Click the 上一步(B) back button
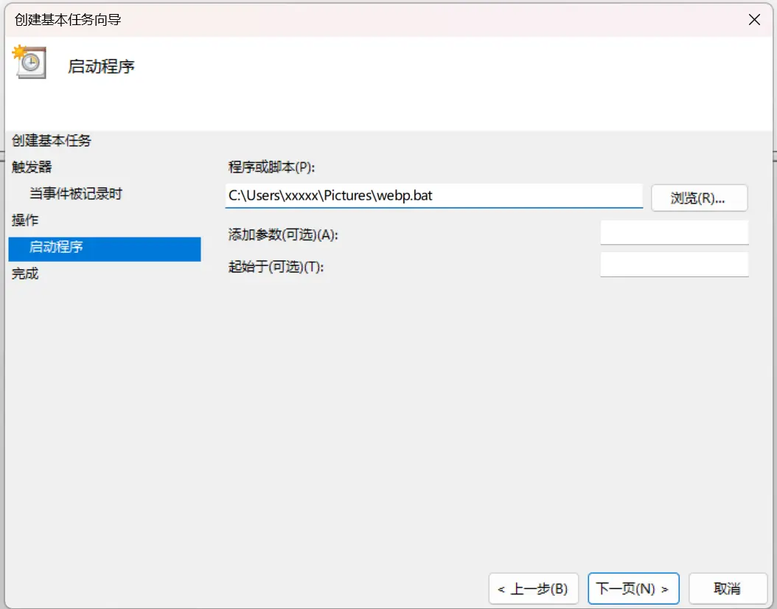Image resolution: width=777 pixels, height=609 pixels. pyautogui.click(x=533, y=588)
